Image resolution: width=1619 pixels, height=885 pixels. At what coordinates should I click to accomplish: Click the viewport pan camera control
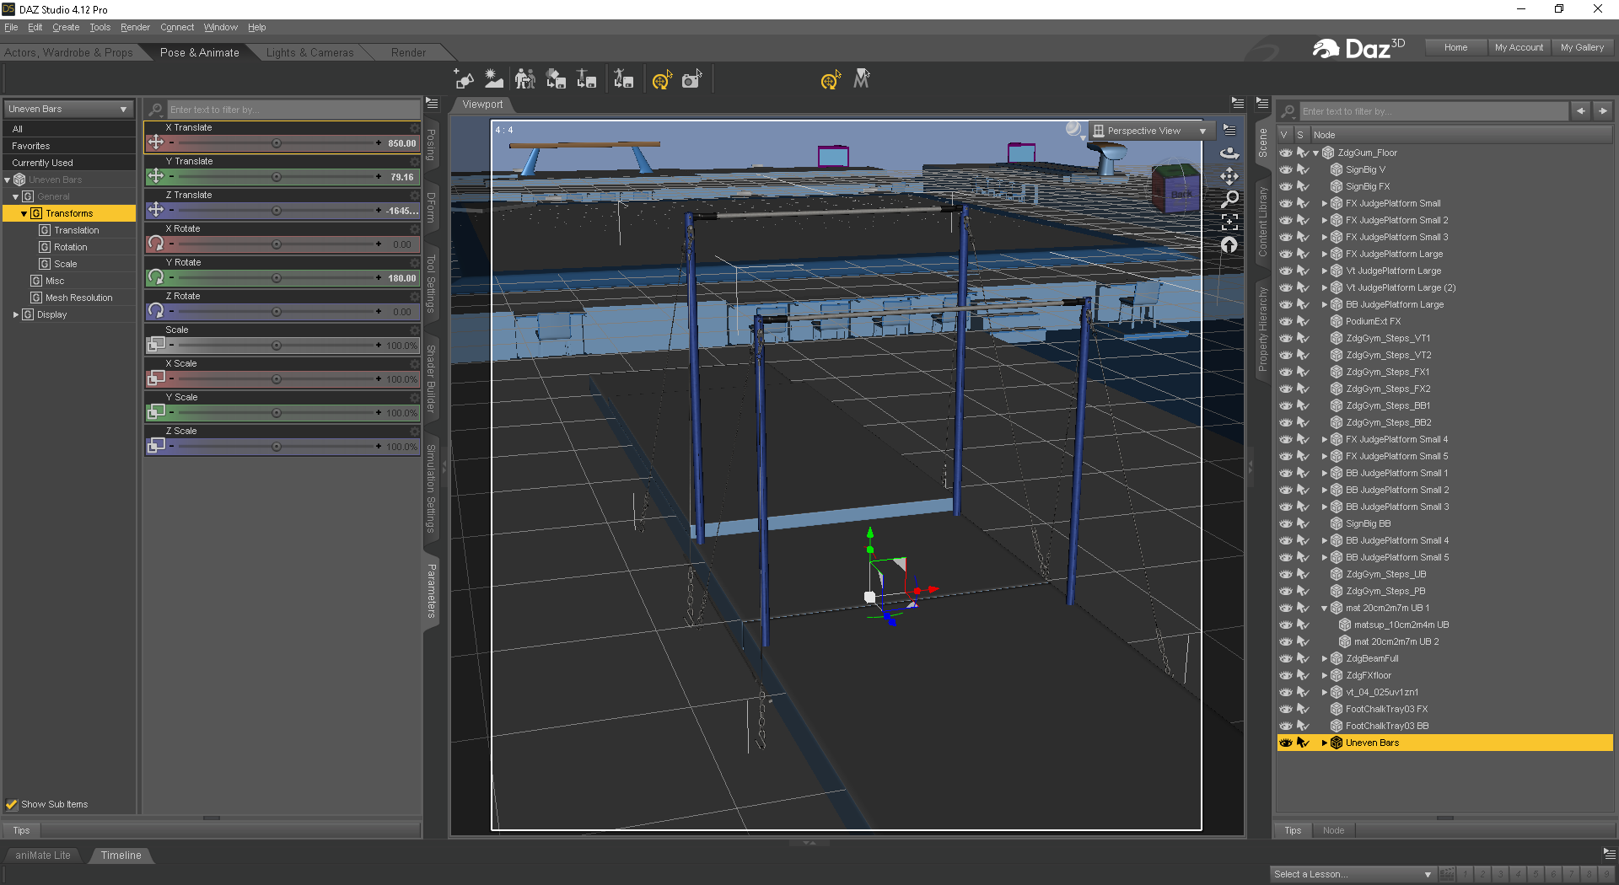tap(1229, 176)
